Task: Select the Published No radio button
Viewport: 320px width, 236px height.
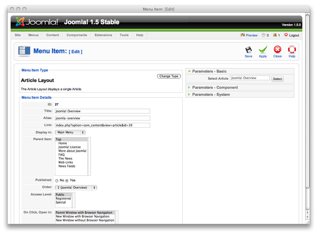Action: click(57, 181)
